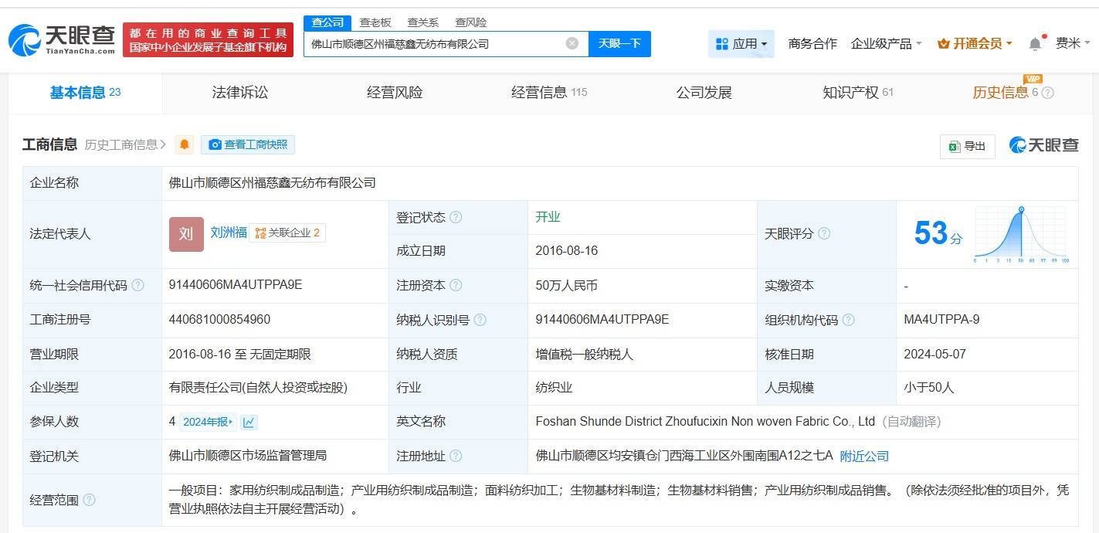The height and width of the screenshot is (533, 1099).
Task: Select the 法律诉讼 tab
Action: [x=240, y=93]
